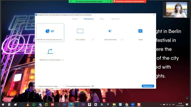The image size is (191, 107).
Task: Enable 'Оптимизировать для видеоклипа' checkbox
Action: [x=64, y=86]
